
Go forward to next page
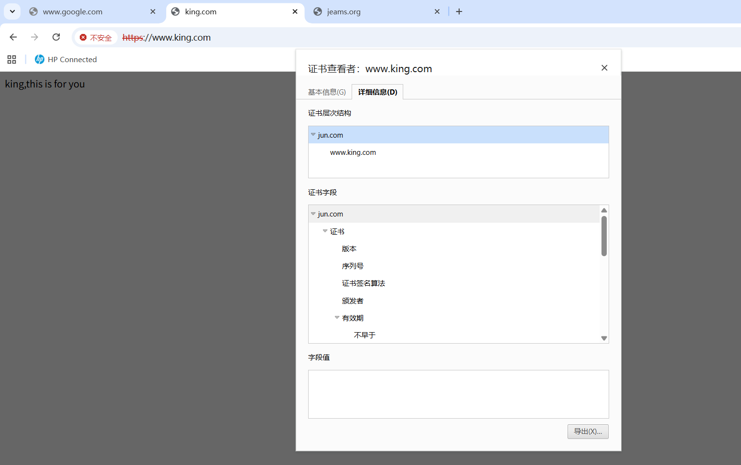pyautogui.click(x=34, y=37)
